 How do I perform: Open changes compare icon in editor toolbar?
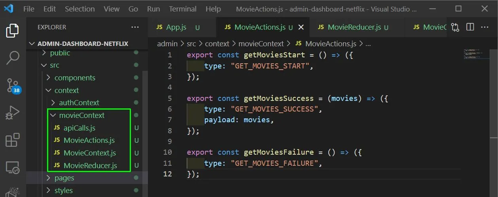click(455, 27)
